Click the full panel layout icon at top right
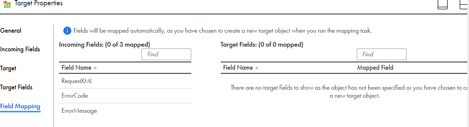This screenshot has height=127, width=469. 442,4
